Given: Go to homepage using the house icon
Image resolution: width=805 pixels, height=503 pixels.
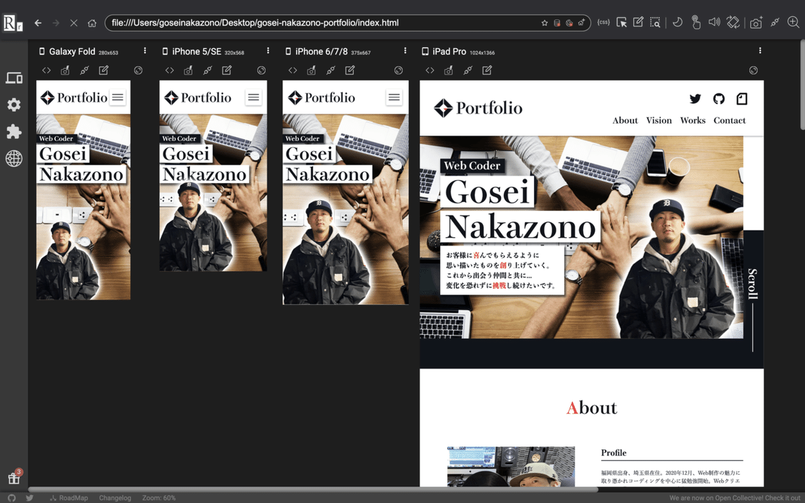Looking at the screenshot, I should tap(93, 23).
